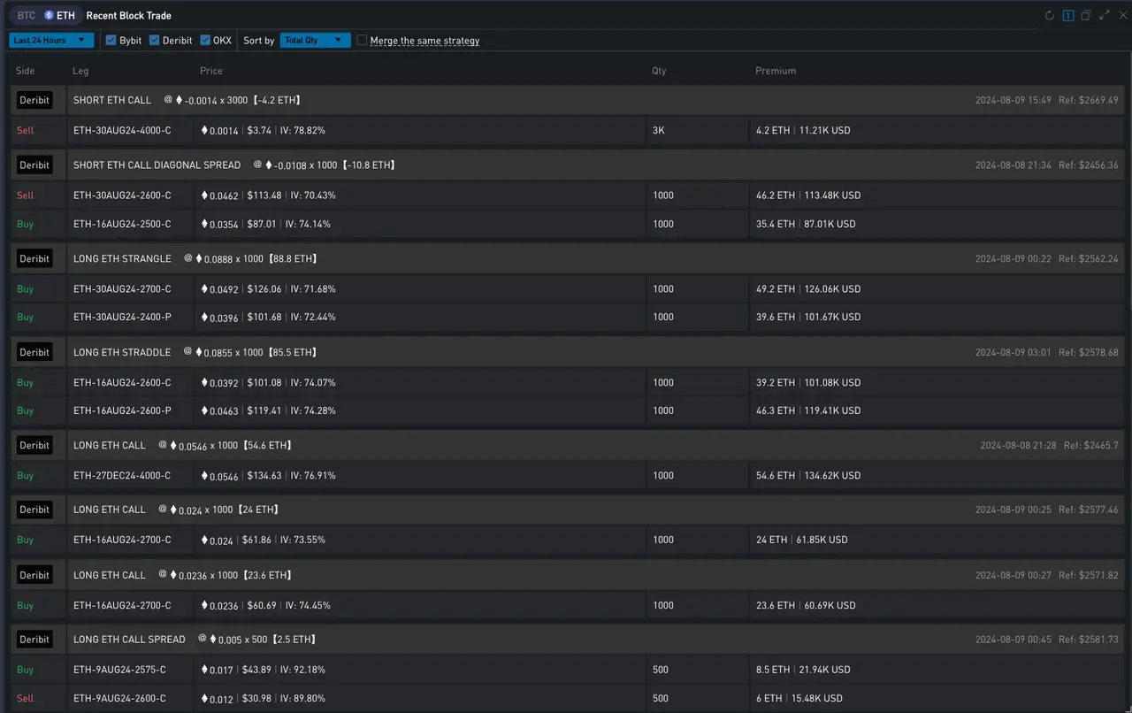Open the Total Qty sort dropdown
The image size is (1132, 713).
pyautogui.click(x=315, y=40)
